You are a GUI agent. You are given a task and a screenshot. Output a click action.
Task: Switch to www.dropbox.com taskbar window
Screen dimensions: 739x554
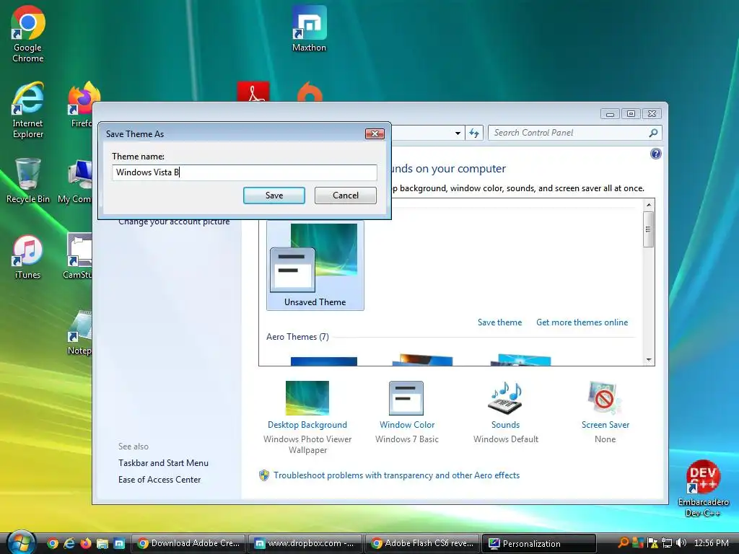[x=305, y=543]
